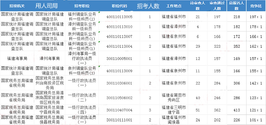Click approved count value 362
The height and width of the screenshot is (125, 266).
[x=217, y=110]
